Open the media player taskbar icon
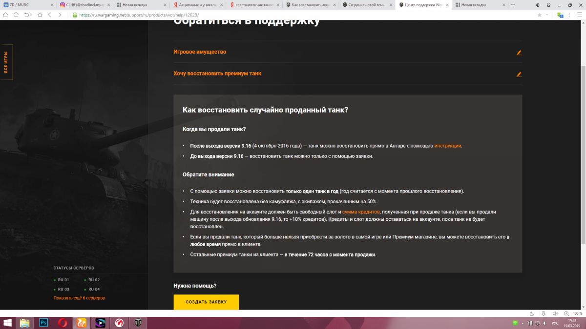Screen dimensions: 586x329 coord(100,323)
